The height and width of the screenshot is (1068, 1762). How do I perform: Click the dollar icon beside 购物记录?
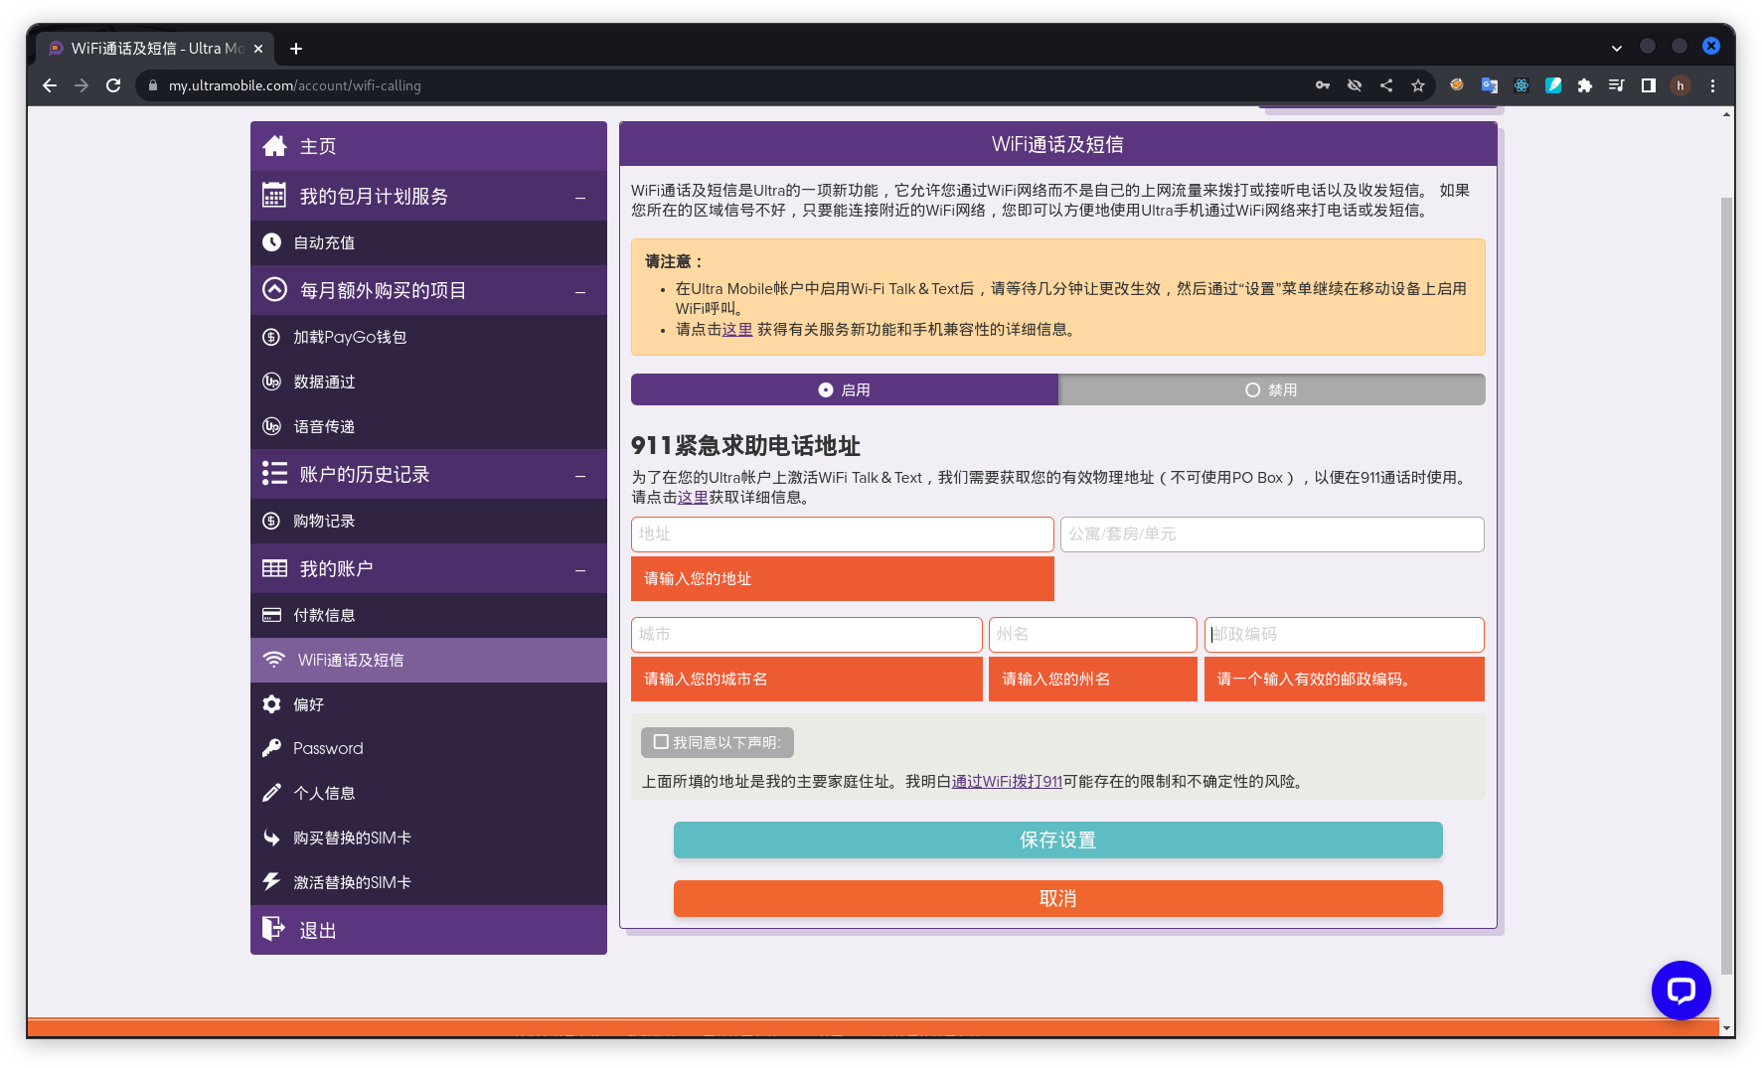point(271,521)
